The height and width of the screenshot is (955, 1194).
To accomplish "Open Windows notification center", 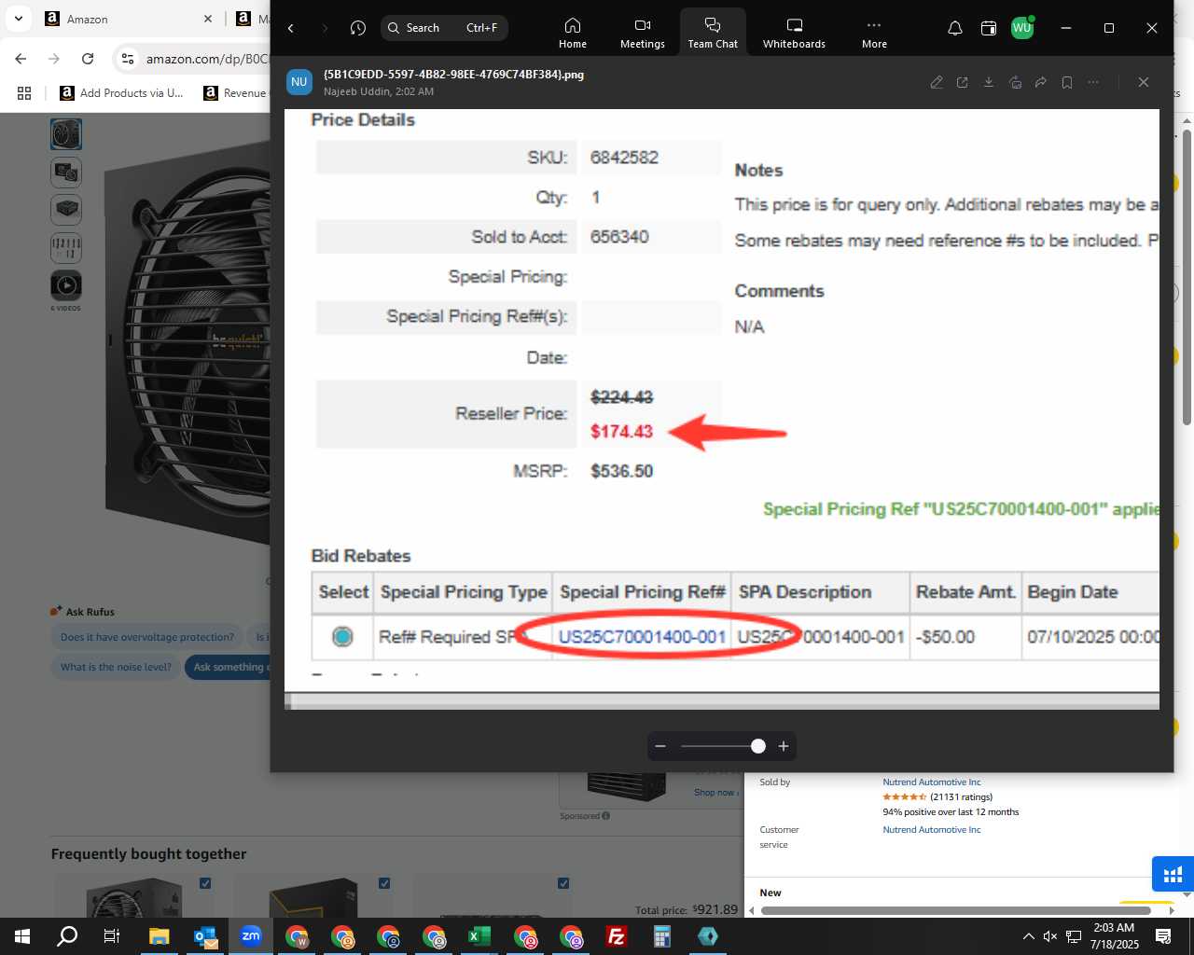I will pos(1163,936).
